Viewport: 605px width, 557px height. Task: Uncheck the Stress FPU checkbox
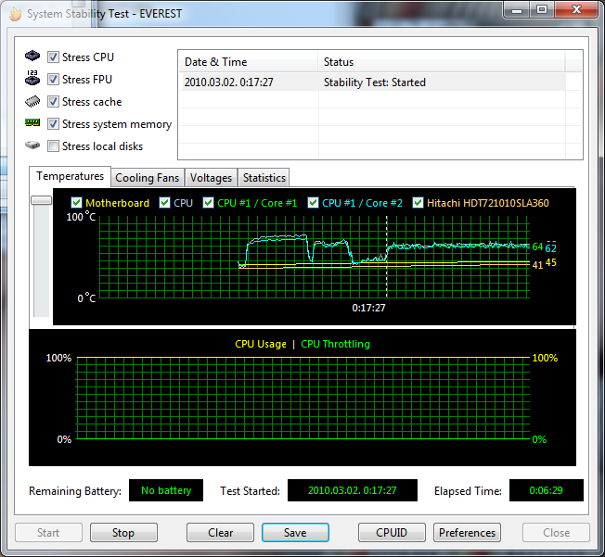[53, 80]
